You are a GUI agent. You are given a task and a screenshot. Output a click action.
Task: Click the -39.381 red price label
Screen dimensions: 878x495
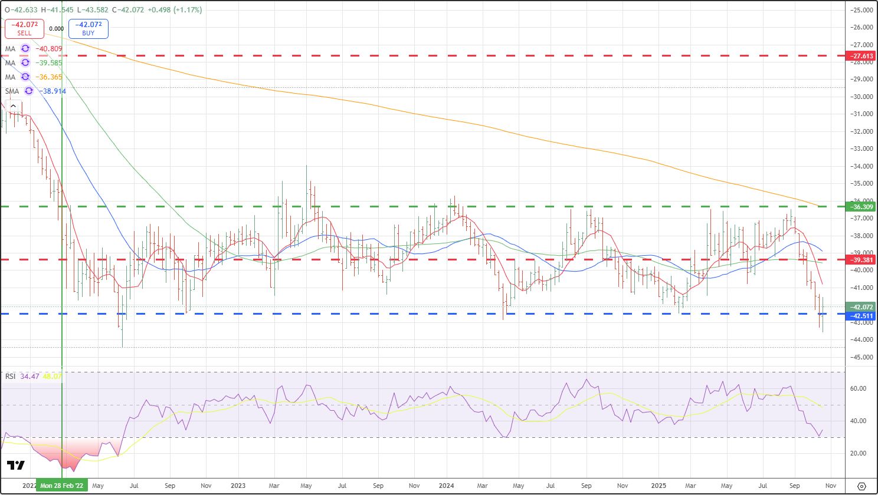(x=861, y=260)
